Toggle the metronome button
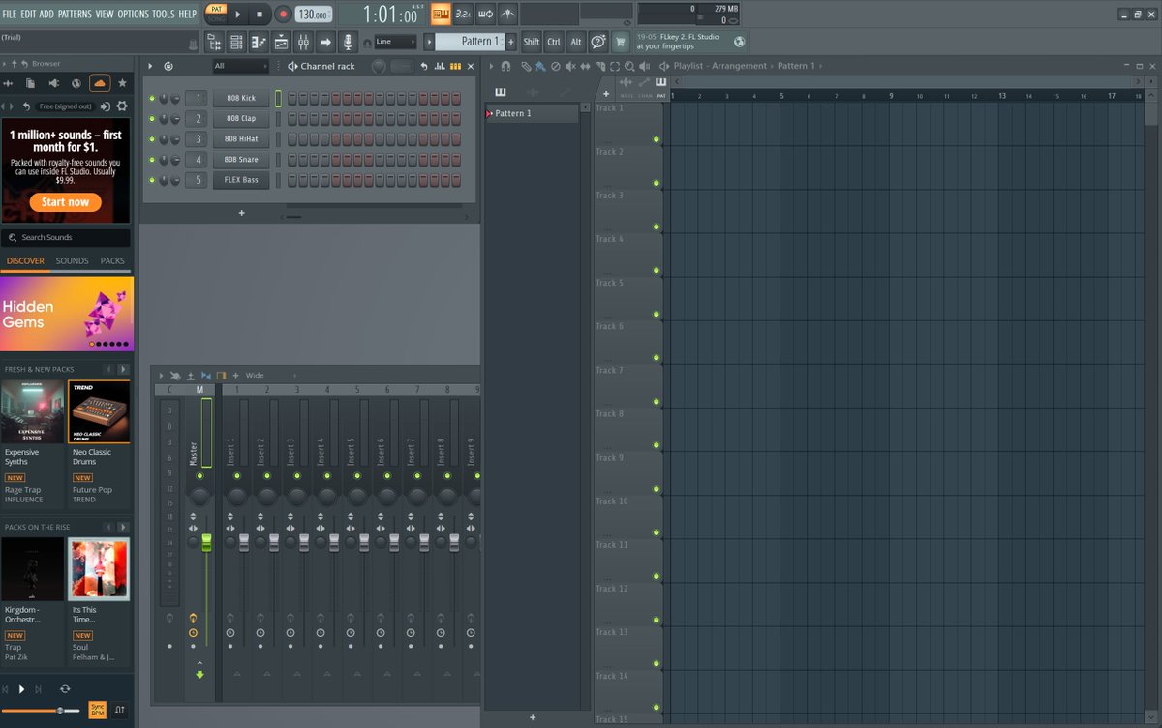This screenshot has width=1162, height=728. pos(508,14)
